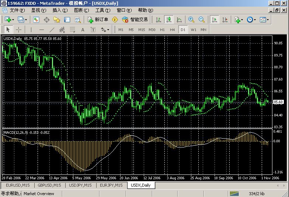Select the Fibonacci retracement tool
This screenshot has height=197, width=289.
(x=73, y=30)
